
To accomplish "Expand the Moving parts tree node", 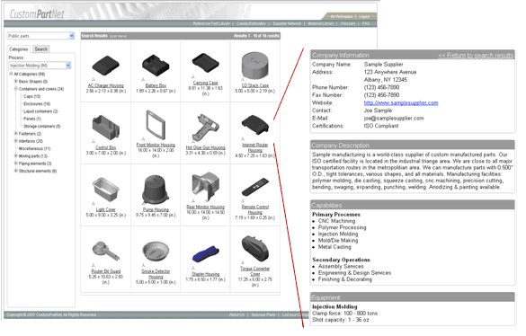I will point(16,156).
